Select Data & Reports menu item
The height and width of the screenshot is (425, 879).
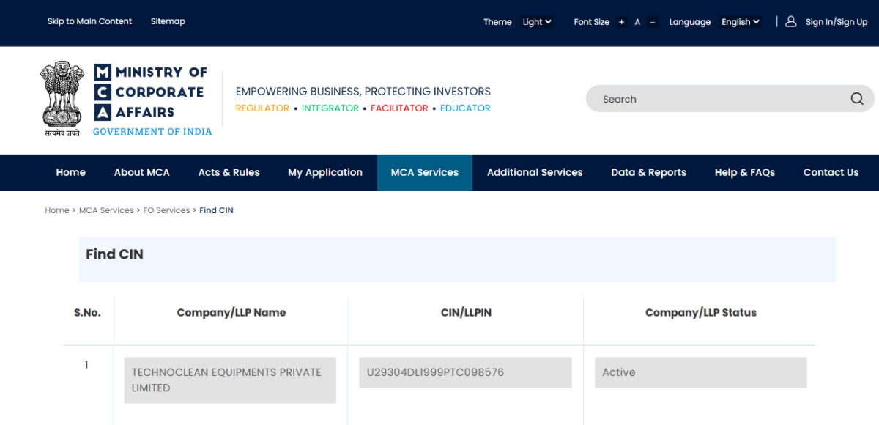(648, 172)
